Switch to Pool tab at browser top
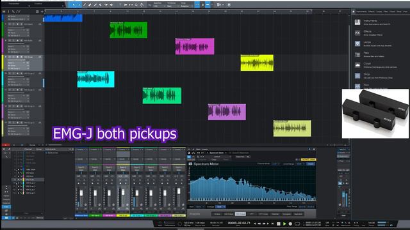This screenshot has width=410, height=230. (405, 11)
